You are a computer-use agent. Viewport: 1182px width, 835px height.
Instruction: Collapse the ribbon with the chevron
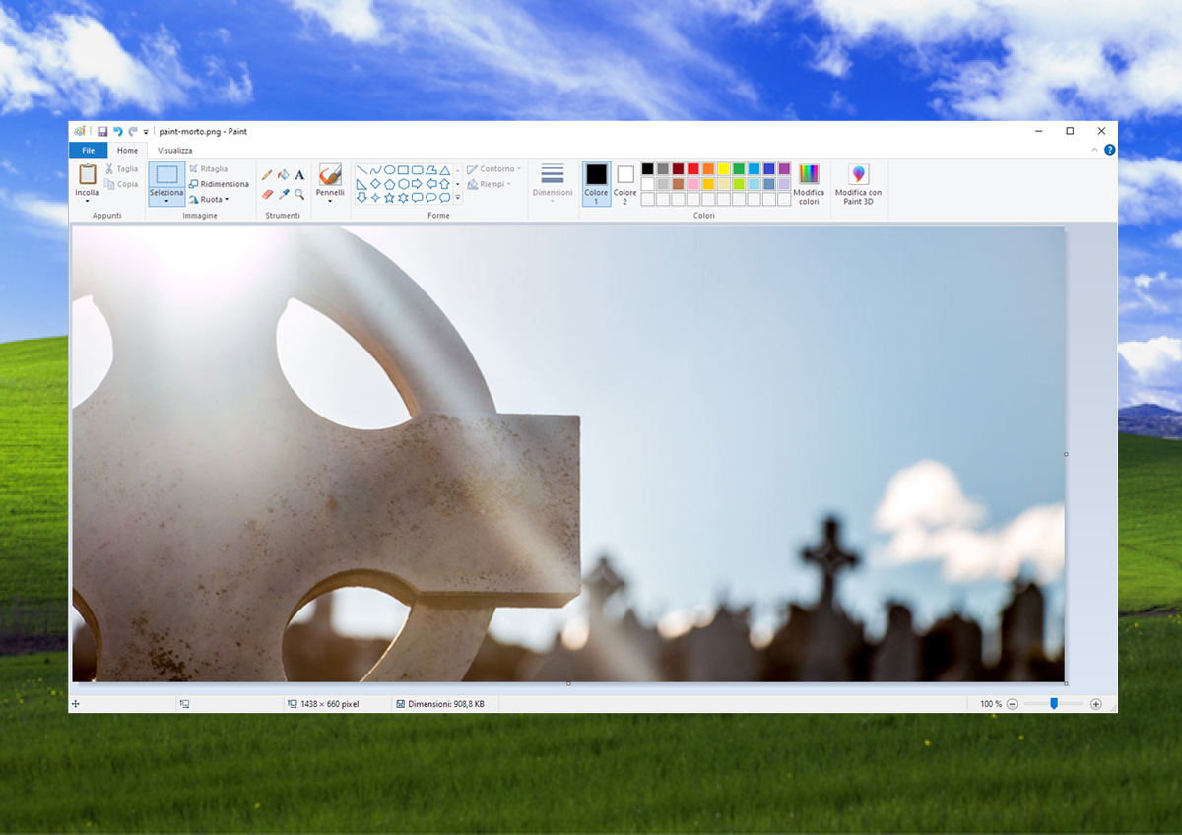coord(1094,150)
